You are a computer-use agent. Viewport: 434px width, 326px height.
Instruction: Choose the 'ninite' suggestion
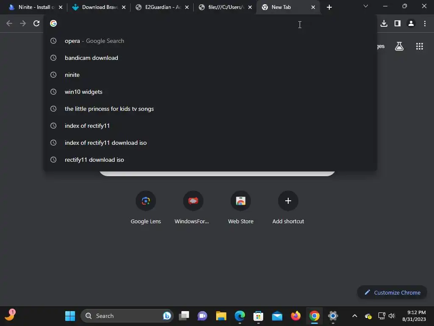point(210,75)
